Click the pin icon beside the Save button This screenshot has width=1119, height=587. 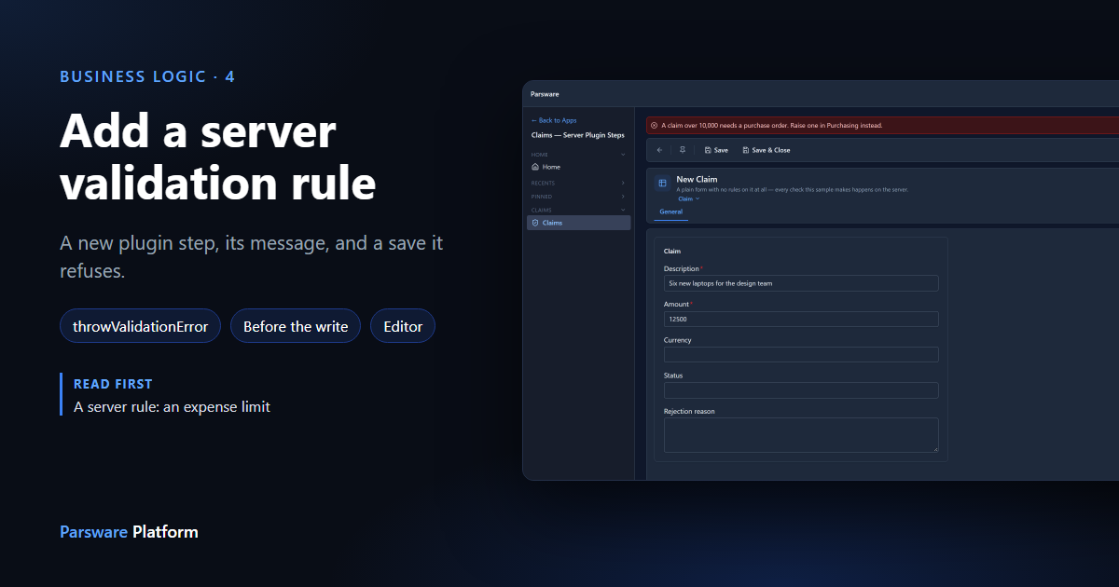click(x=683, y=150)
